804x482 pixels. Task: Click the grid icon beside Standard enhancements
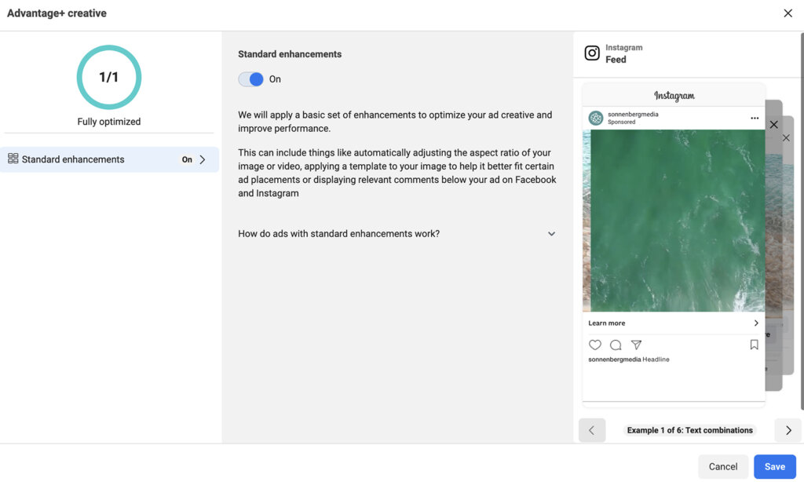(13, 159)
